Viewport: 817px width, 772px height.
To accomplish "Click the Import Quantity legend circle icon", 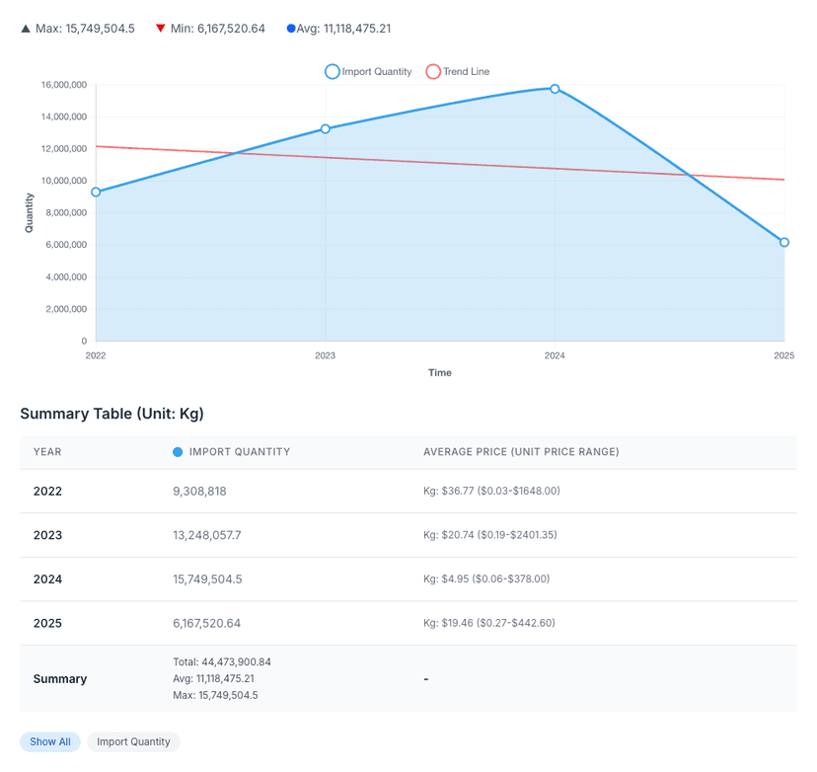I will point(332,71).
